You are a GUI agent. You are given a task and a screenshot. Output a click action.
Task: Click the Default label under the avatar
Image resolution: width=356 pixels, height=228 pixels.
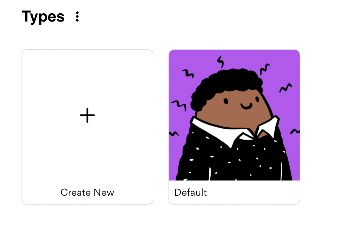pos(190,192)
